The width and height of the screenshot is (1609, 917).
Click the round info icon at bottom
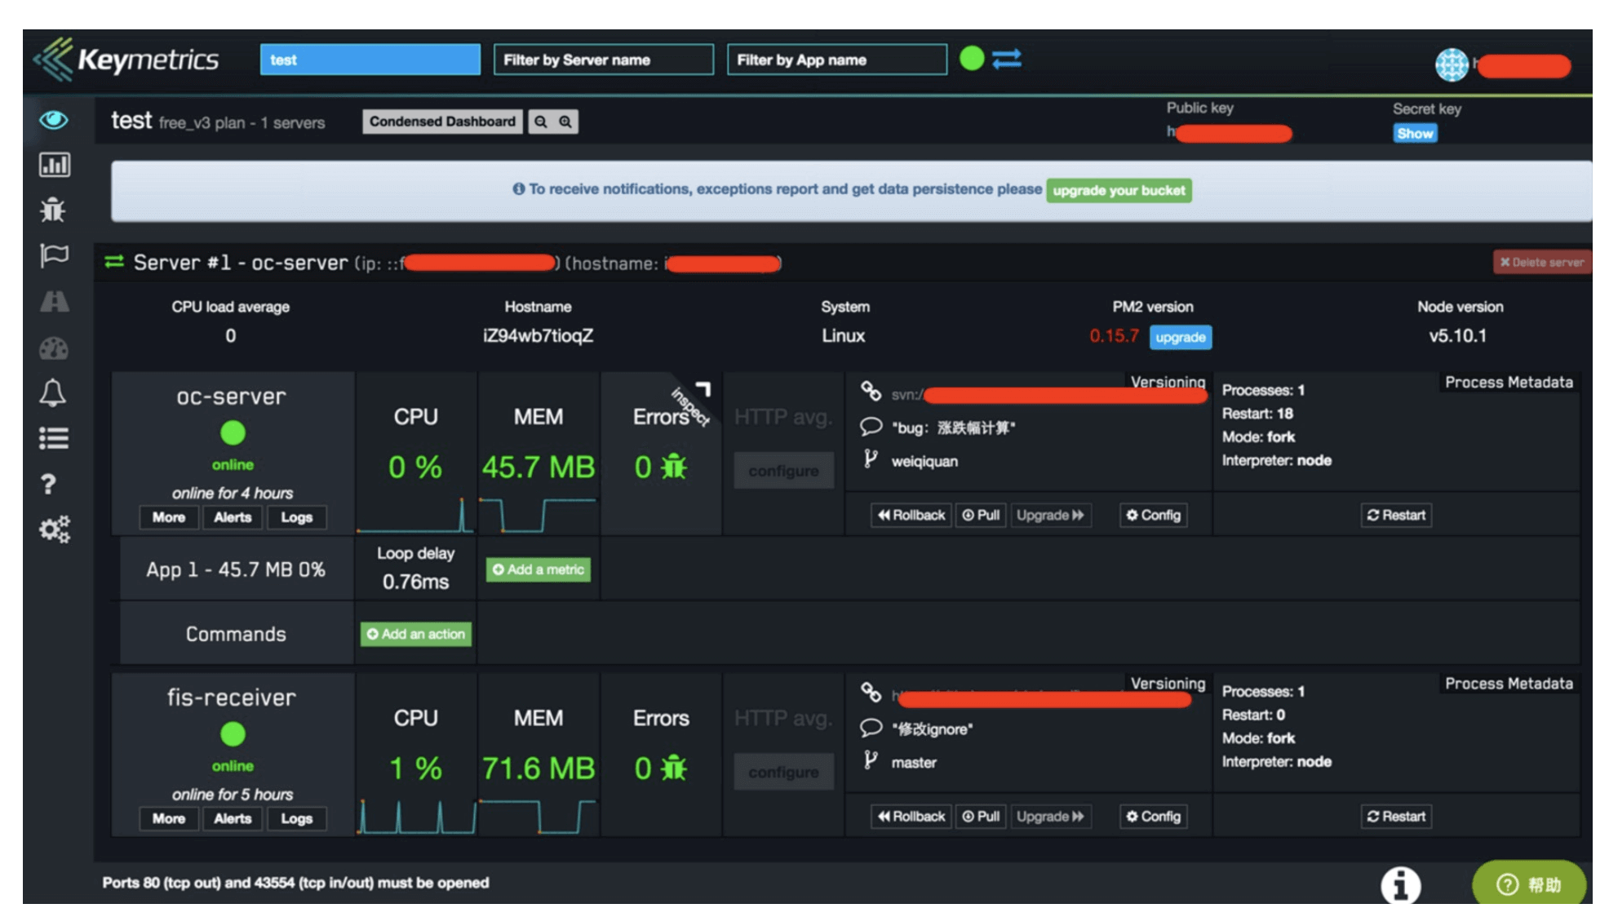1401,886
